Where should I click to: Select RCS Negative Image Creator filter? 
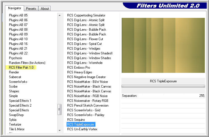[x=86, y=77]
